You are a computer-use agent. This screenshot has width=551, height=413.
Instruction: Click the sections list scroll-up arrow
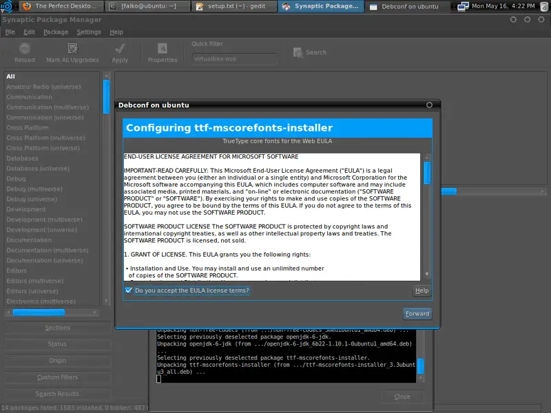[106, 76]
